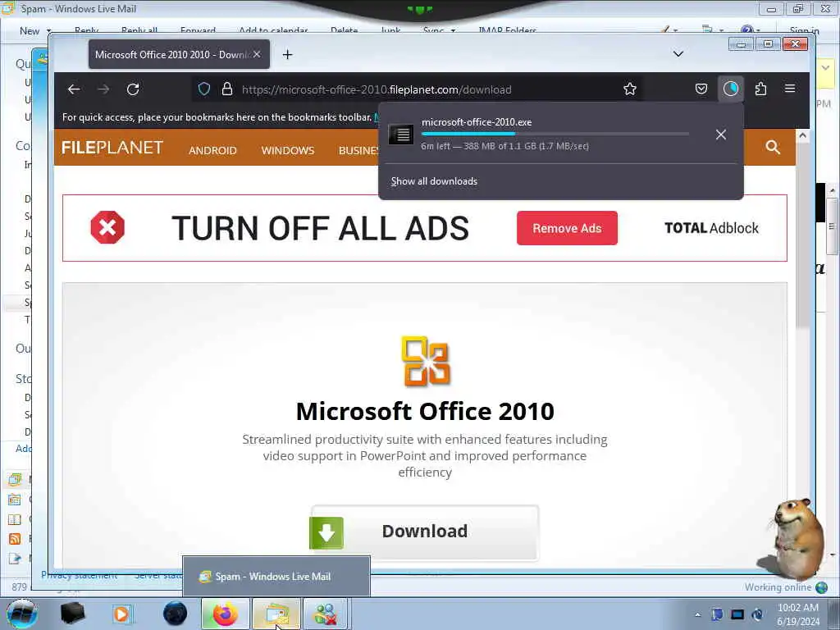Click the FILEPLANET logo
This screenshot has width=840, height=630.
pos(112,148)
